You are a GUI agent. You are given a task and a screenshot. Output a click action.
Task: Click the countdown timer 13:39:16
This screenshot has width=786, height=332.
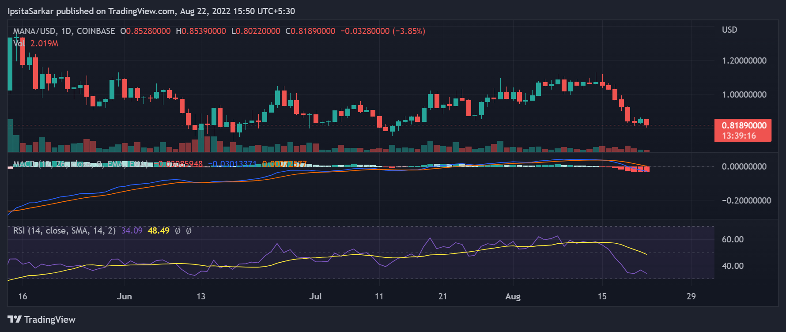(739, 136)
